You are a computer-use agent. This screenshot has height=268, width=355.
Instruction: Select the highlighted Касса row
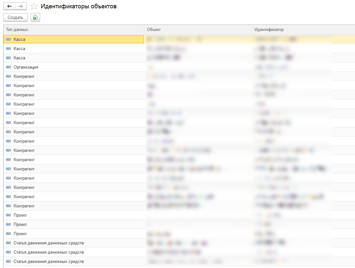coord(179,39)
